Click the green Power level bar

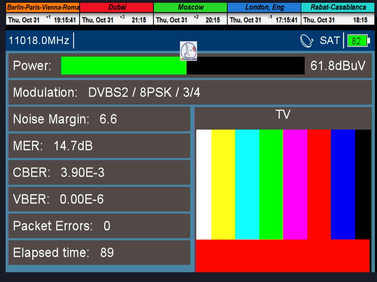pyautogui.click(x=124, y=66)
